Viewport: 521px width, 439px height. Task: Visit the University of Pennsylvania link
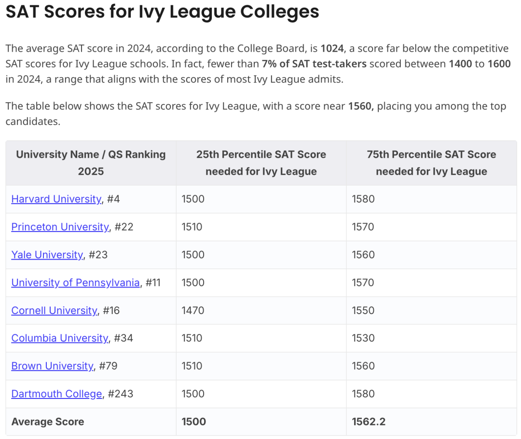[75, 283]
